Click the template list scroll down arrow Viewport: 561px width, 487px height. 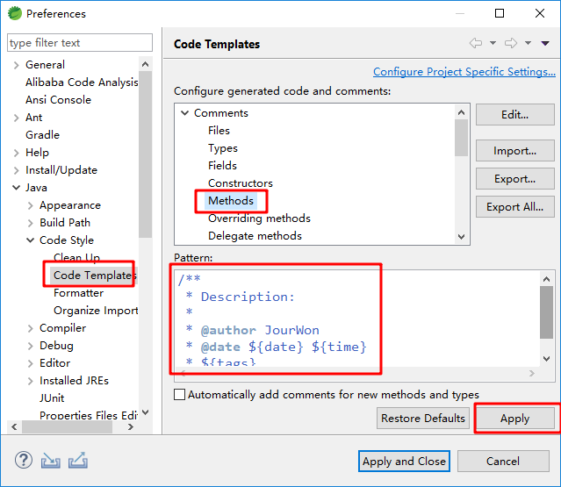pos(462,237)
